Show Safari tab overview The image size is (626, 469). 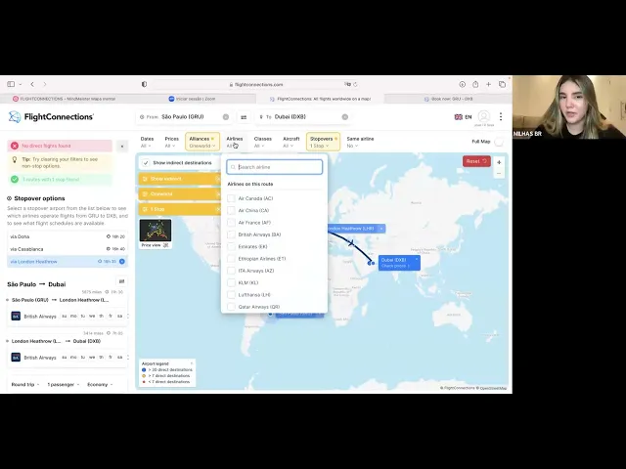point(502,84)
